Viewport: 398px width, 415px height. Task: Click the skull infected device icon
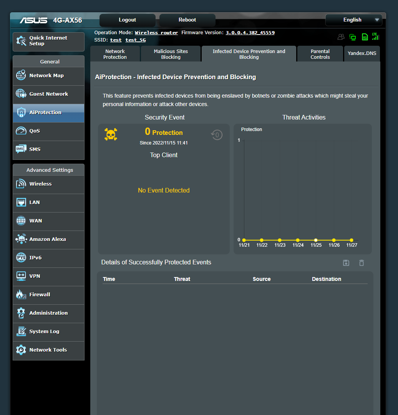pyautogui.click(x=111, y=134)
